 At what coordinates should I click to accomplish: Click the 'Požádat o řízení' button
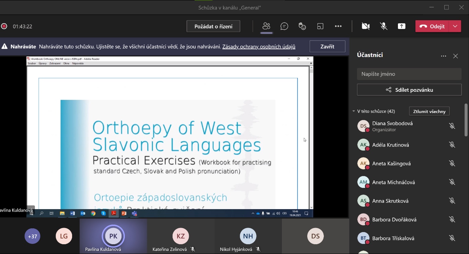click(213, 26)
